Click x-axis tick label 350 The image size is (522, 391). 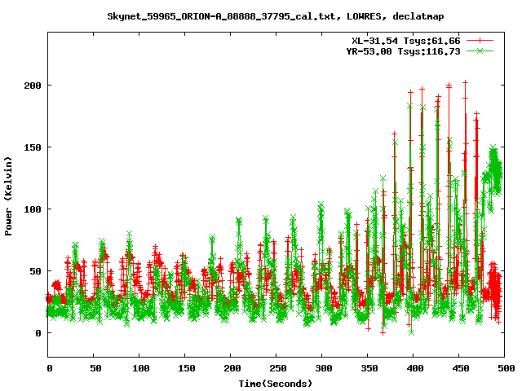point(369,368)
